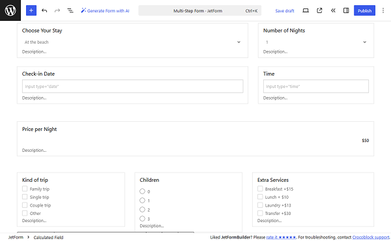The height and width of the screenshot is (241, 391).
Task: Edit the Kind of trip description
Action: point(34,221)
